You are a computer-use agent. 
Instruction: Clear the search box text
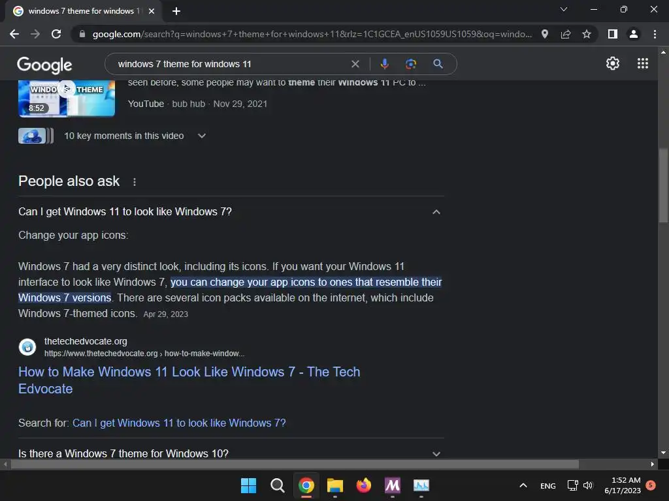(x=355, y=64)
